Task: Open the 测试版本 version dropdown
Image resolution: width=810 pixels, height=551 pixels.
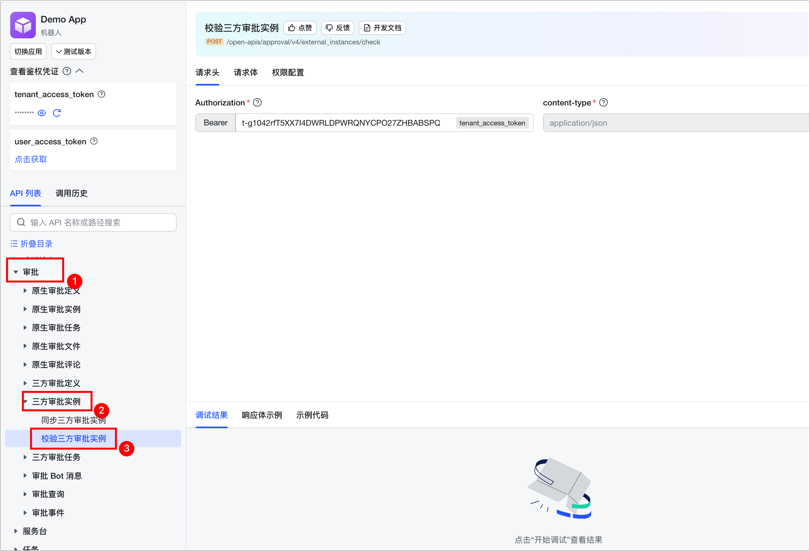Action: click(x=73, y=51)
